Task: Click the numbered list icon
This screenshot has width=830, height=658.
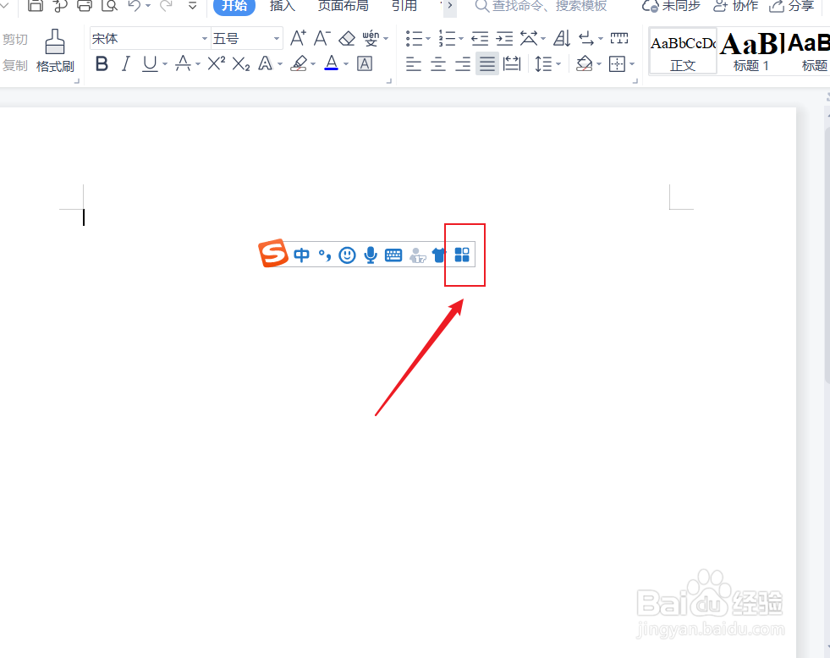Action: tap(448, 39)
